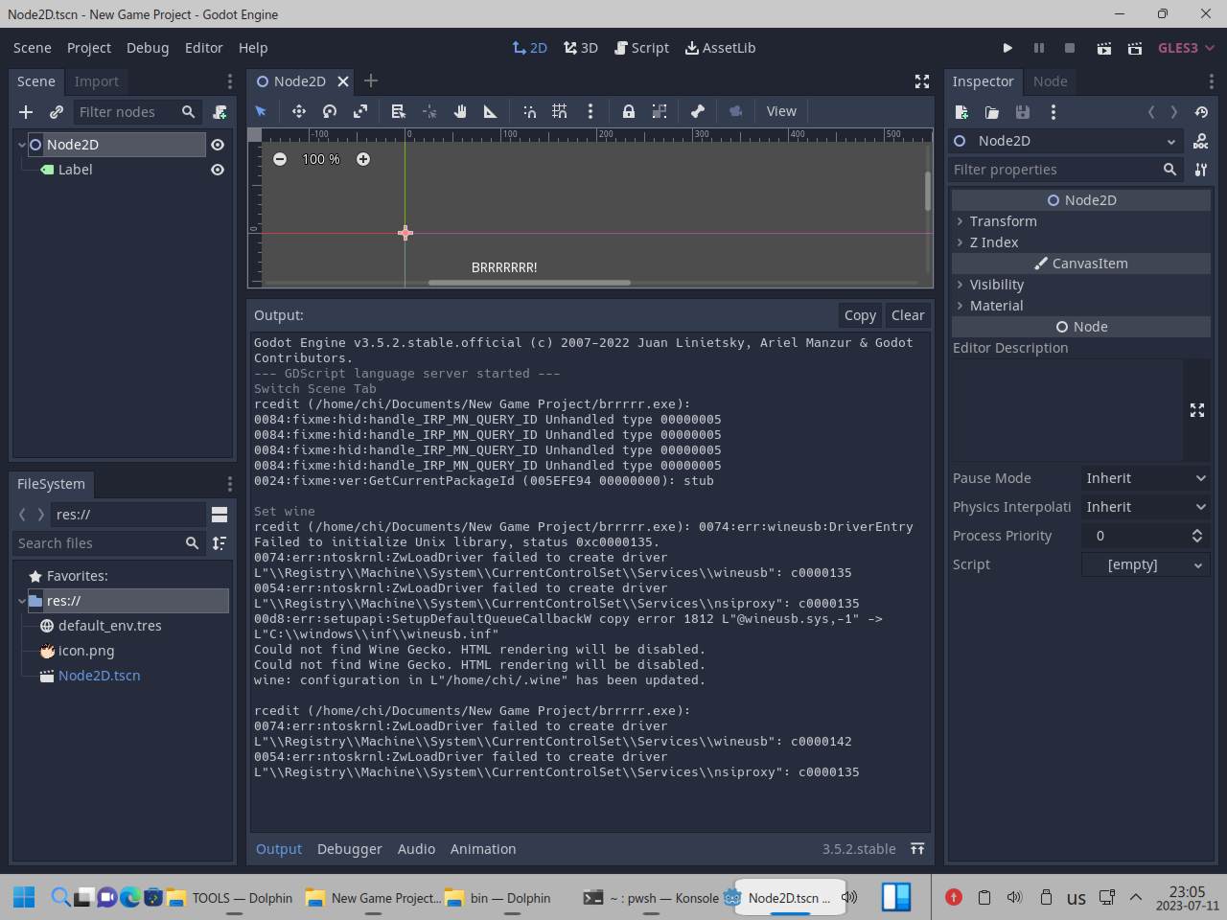The height and width of the screenshot is (920, 1227).
Task: Activate the Pan Mode hand tool
Action: (460, 111)
